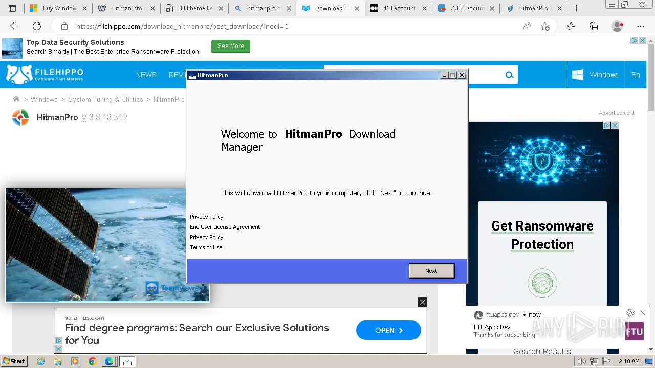
Task: Click the site info lock icon
Action: [64, 26]
